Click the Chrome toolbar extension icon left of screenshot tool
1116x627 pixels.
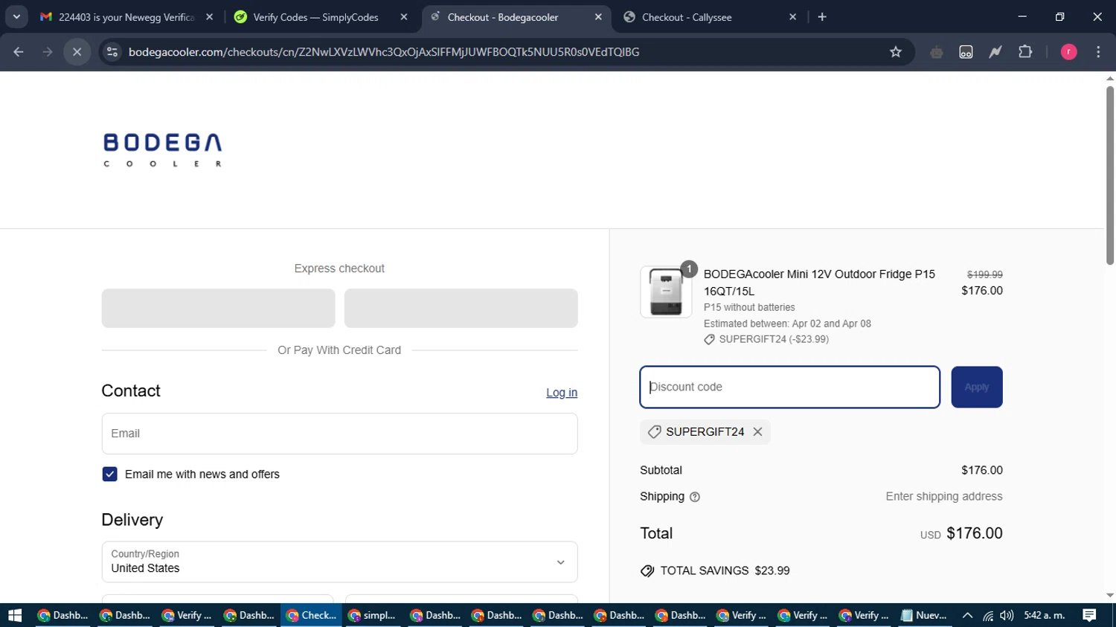(x=936, y=51)
